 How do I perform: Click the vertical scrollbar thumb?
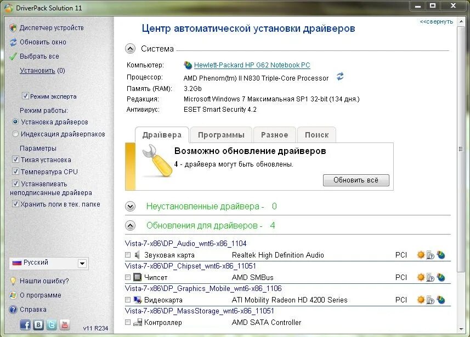click(x=461, y=149)
